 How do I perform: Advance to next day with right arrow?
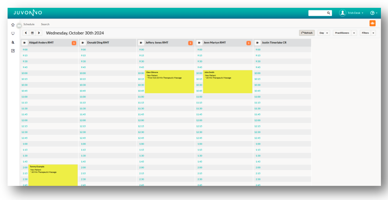click(39, 33)
